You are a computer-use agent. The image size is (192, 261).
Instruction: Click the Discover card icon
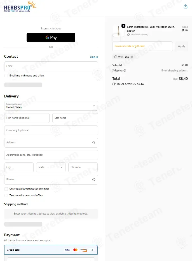point(83,250)
